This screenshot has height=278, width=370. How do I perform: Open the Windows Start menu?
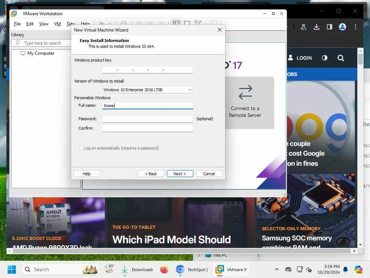[x=12, y=269]
